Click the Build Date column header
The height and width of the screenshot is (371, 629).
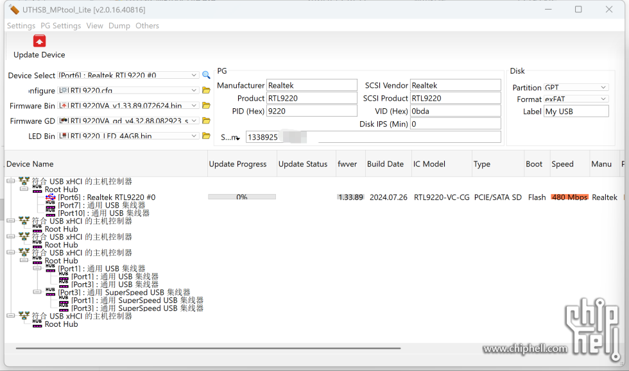pyautogui.click(x=388, y=164)
